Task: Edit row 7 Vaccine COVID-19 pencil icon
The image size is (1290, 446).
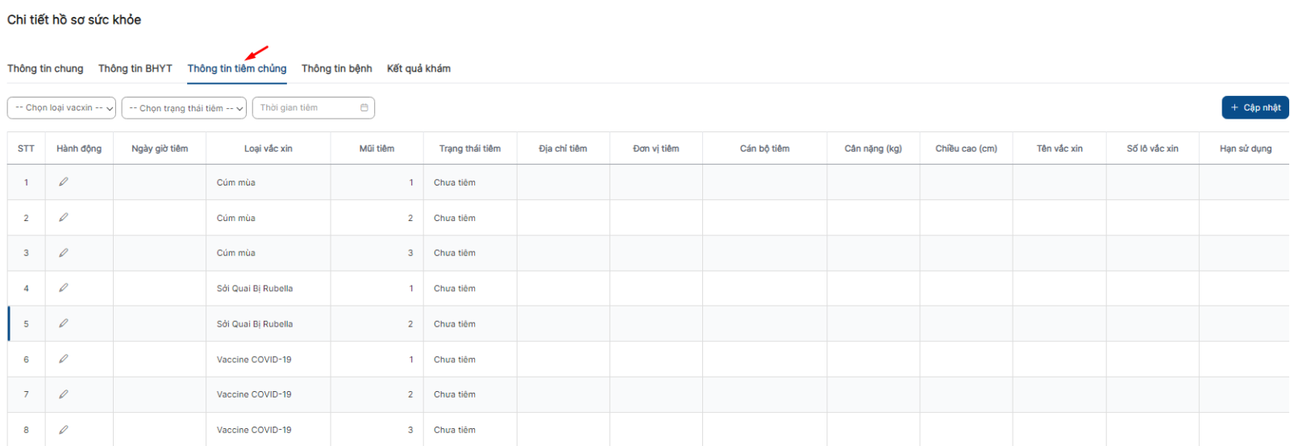Action: click(x=64, y=394)
